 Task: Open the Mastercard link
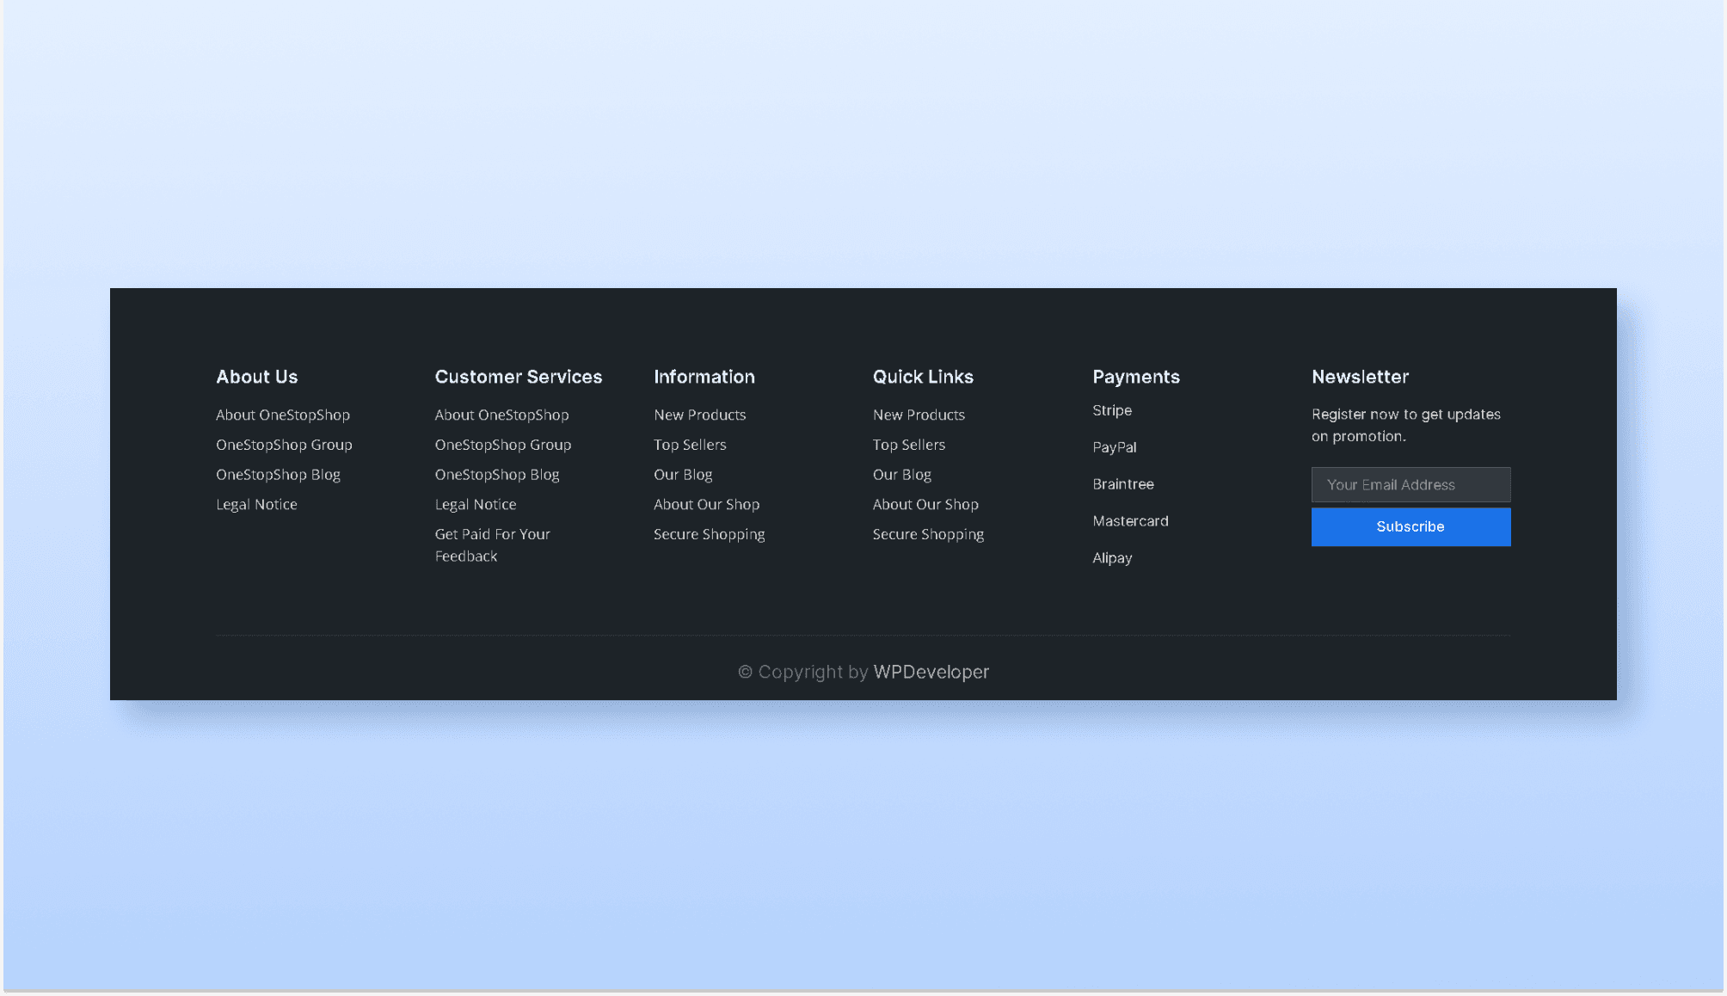click(x=1130, y=521)
